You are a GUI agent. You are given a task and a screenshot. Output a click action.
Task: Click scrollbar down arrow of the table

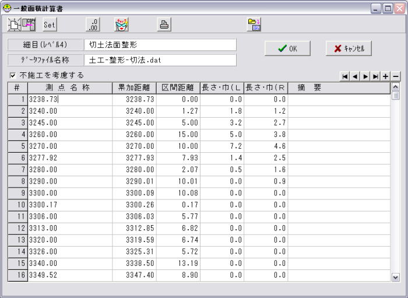[x=396, y=278]
